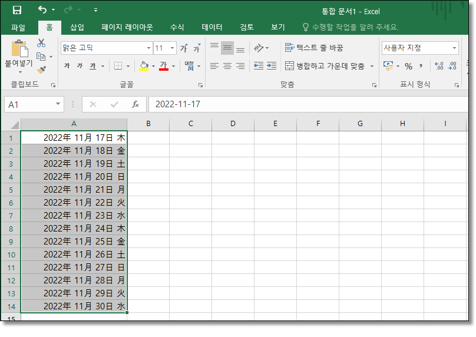
Task: Select column B header
Action: (148, 124)
